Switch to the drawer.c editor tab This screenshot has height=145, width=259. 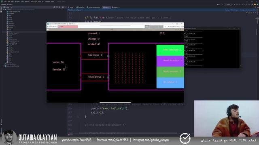[x=115, y=7]
